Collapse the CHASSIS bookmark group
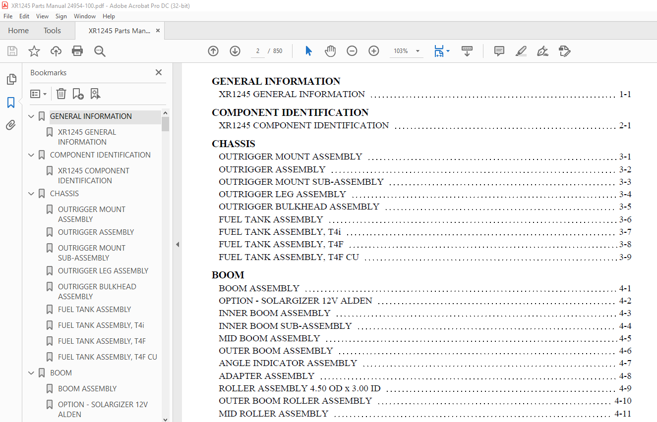Screen dimensions: 657x422 [x=32, y=194]
